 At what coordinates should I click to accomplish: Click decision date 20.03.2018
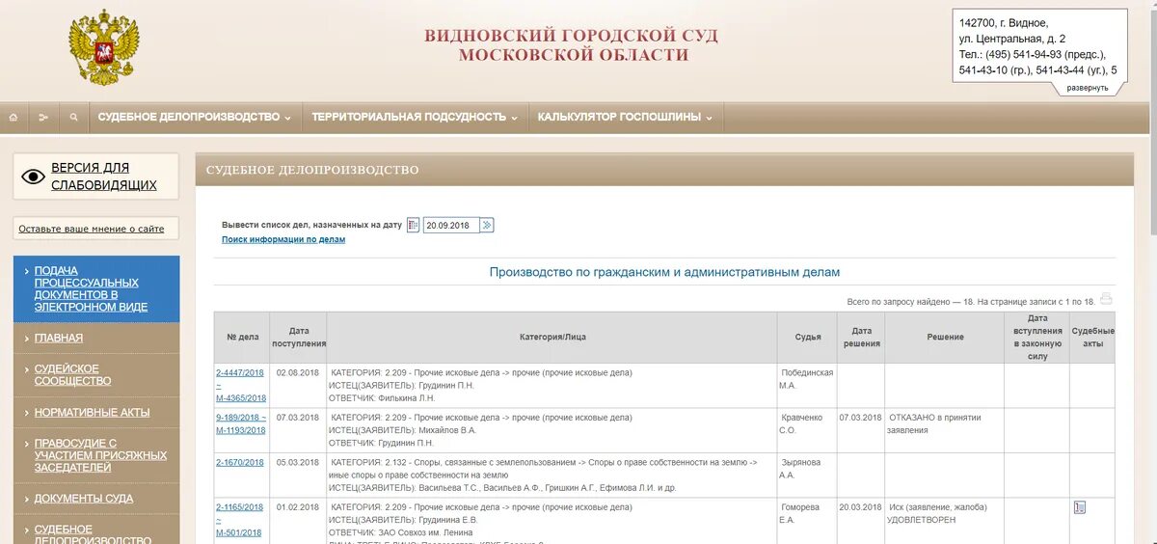[x=861, y=506]
